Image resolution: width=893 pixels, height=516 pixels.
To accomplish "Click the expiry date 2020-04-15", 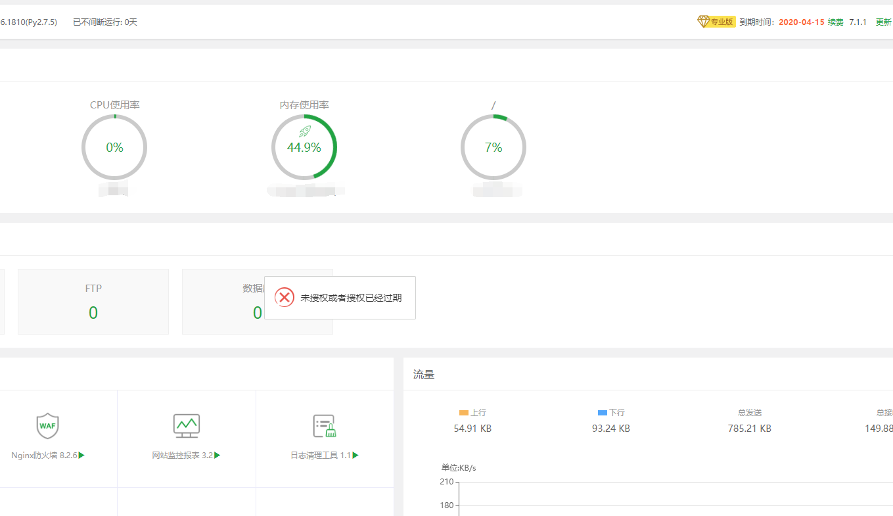I will click(801, 22).
